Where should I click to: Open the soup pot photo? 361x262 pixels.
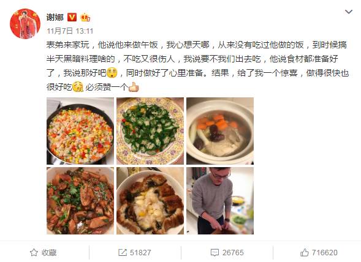220,131
